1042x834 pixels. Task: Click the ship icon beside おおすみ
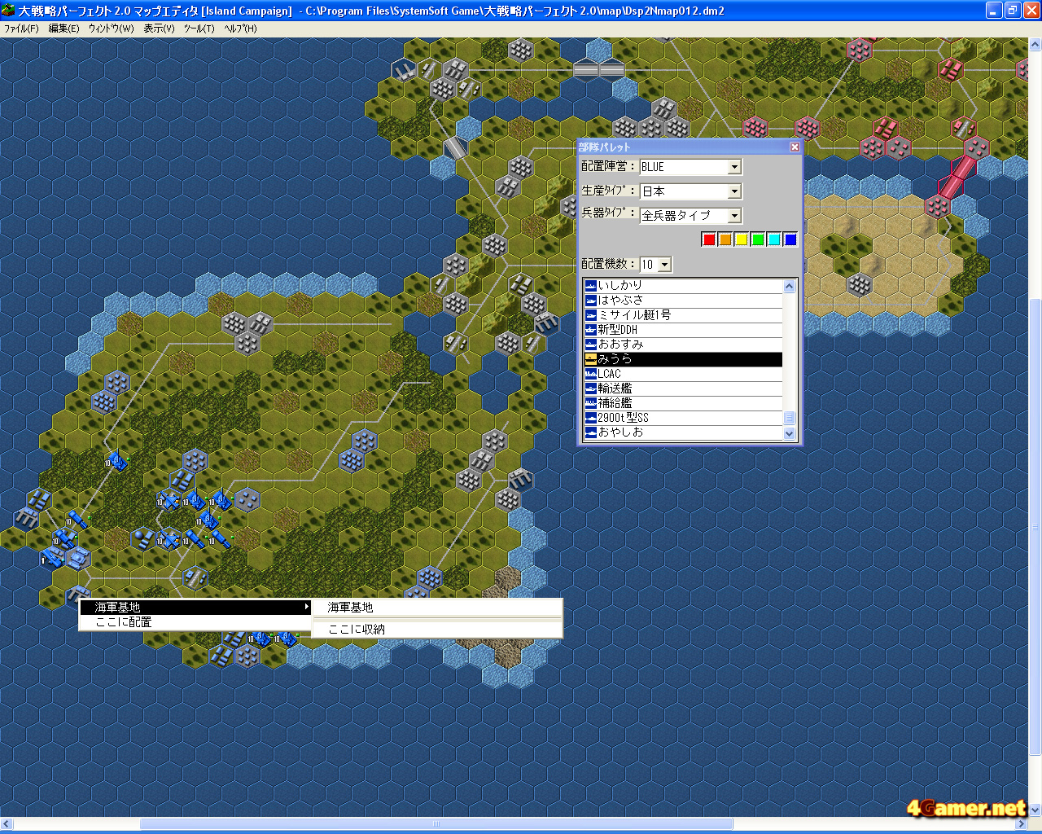(x=591, y=345)
